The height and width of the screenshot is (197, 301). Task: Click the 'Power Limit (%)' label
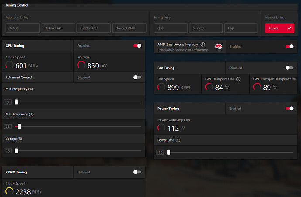(169, 140)
